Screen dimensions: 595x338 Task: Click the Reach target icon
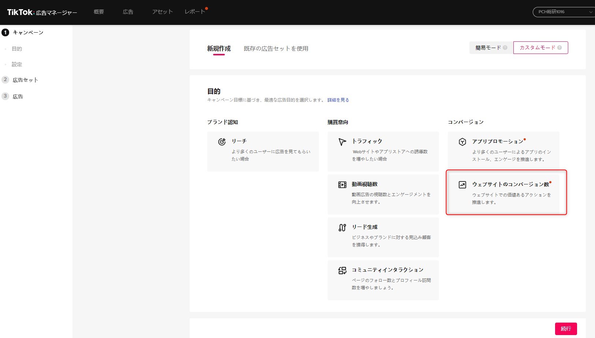pyautogui.click(x=222, y=142)
